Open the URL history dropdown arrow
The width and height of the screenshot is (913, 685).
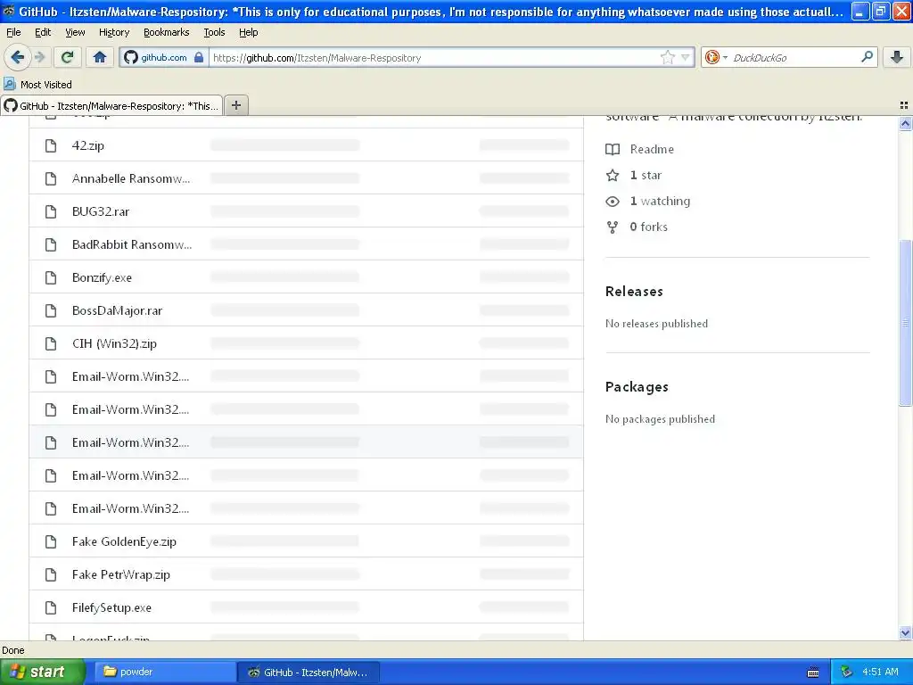coord(686,57)
